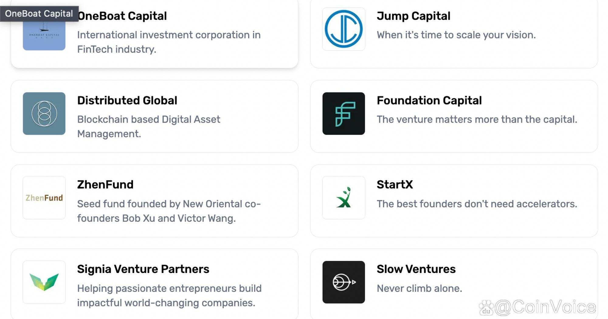Click the 'Never climb alone.' tagline
Screen dimensions: 608x319
(419, 288)
